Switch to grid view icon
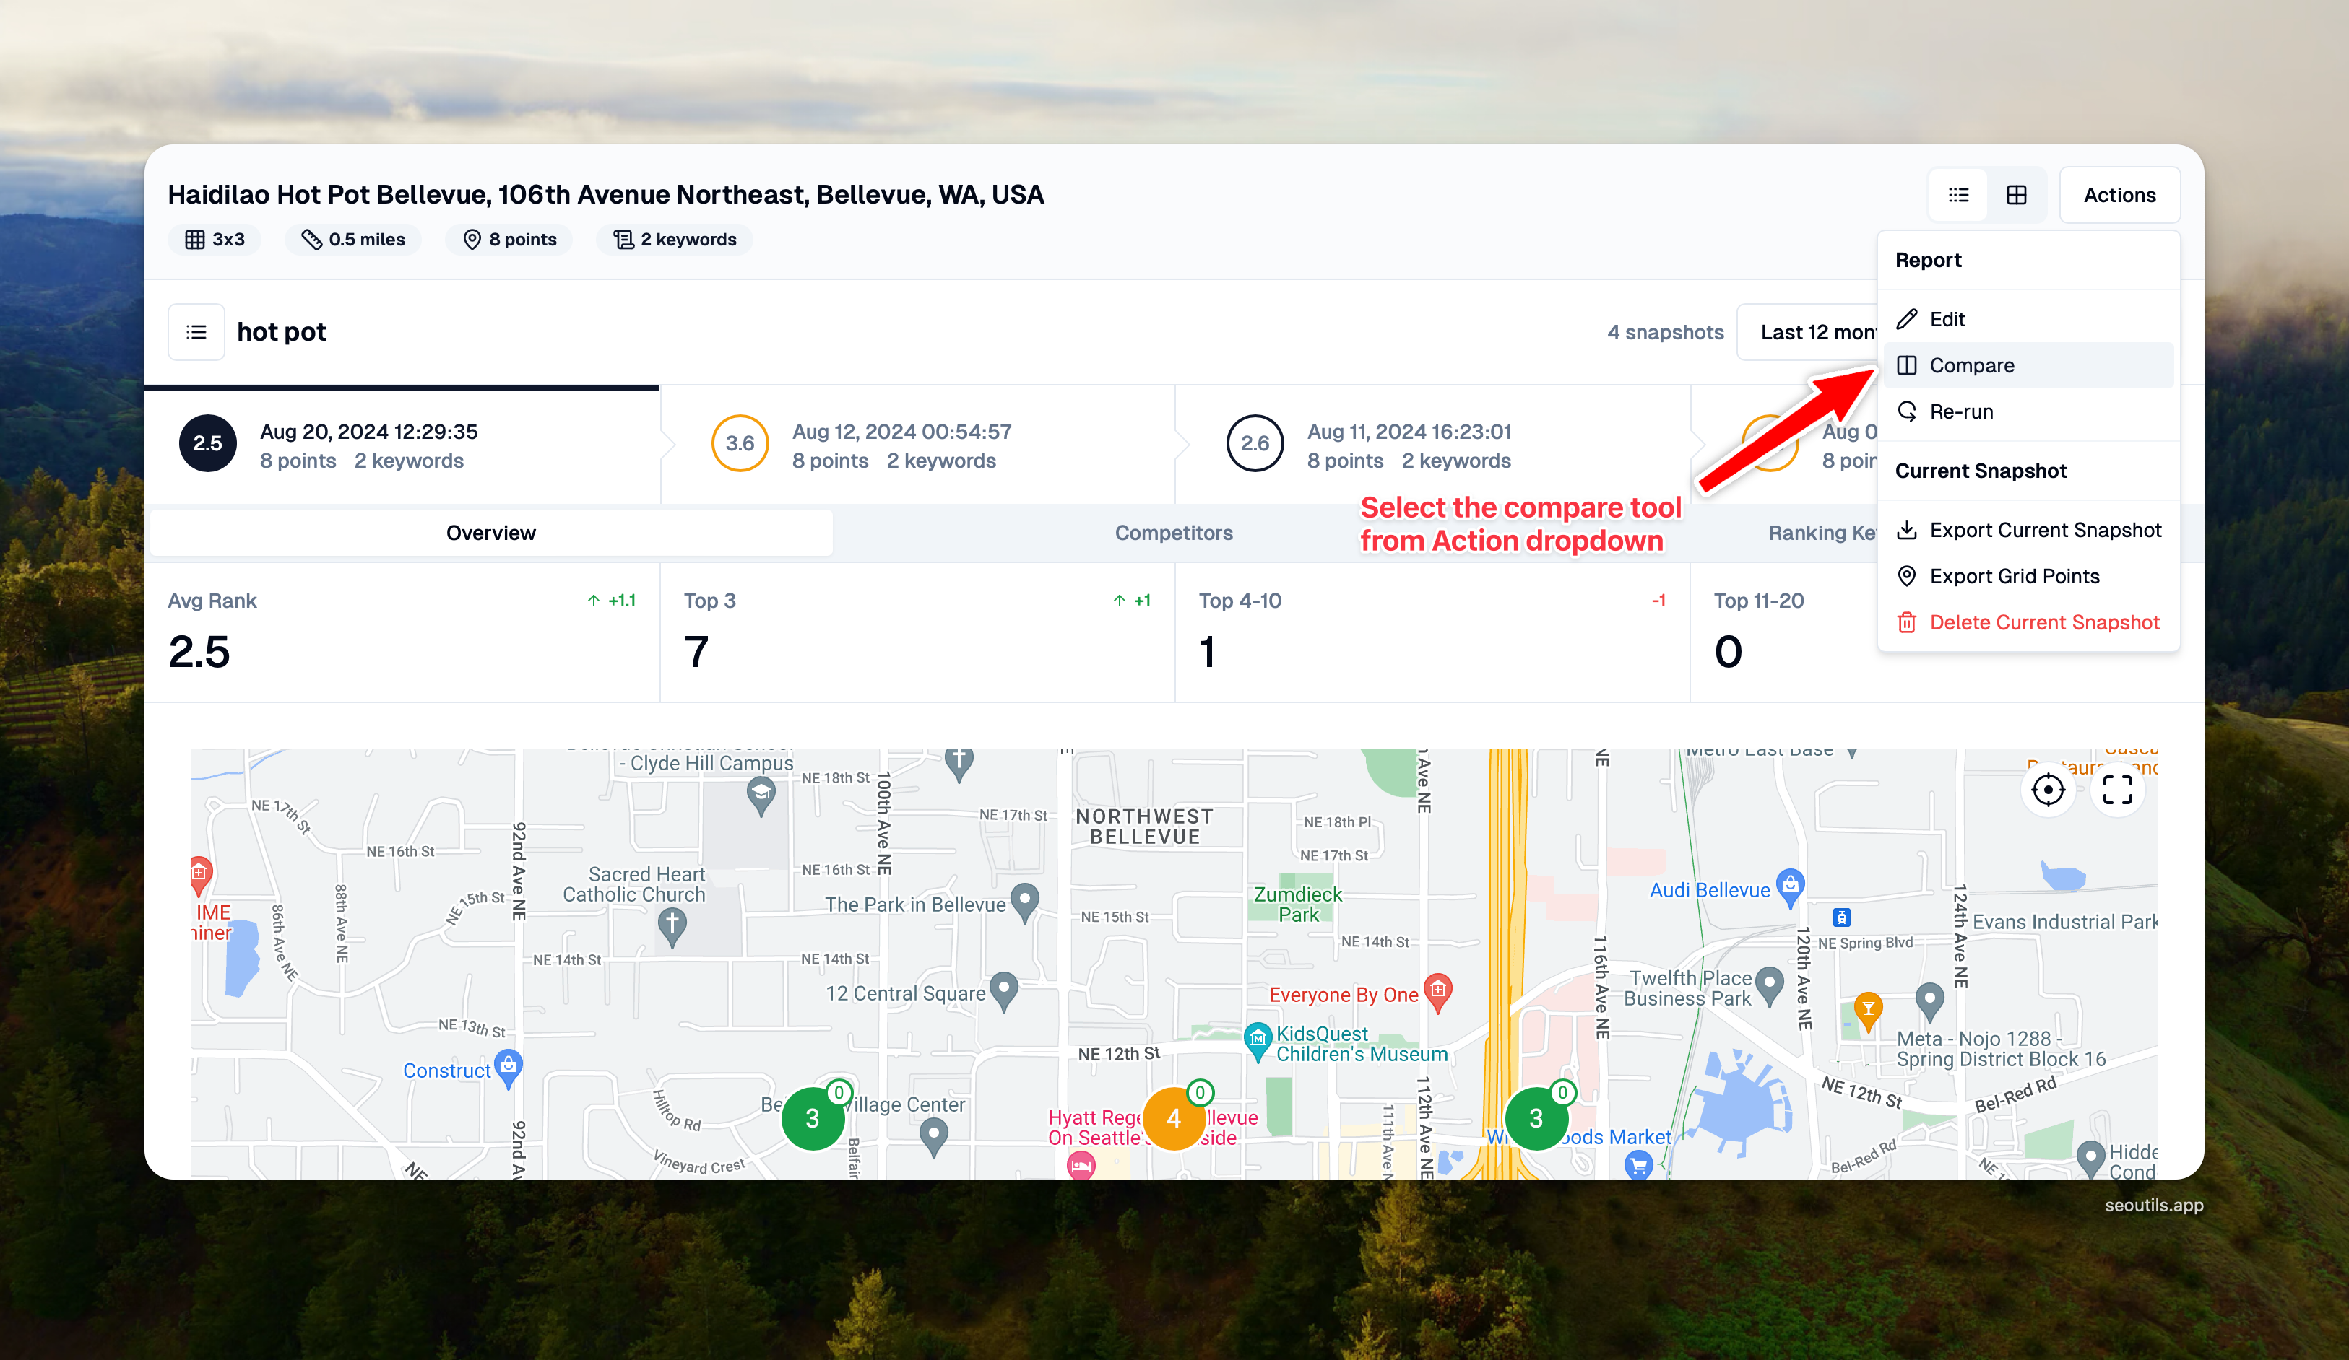The image size is (2349, 1360). click(2016, 195)
